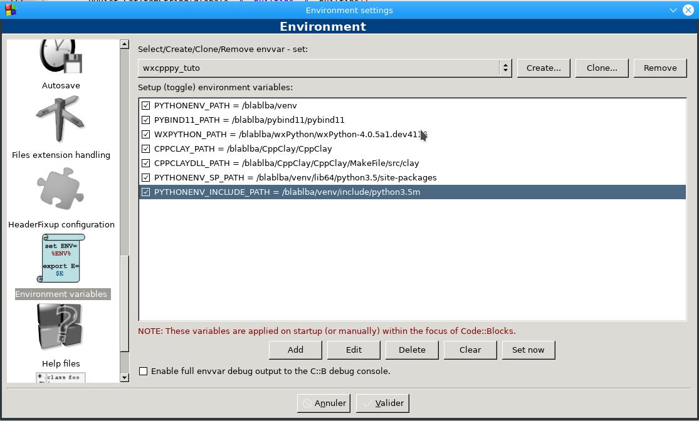Click the HeaderFixup configuration label
699x421 pixels.
pyautogui.click(x=61, y=224)
